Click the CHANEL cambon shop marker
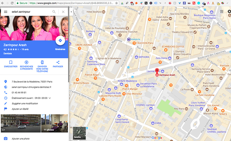Viewport: 231px width, 141px height. (x=151, y=109)
